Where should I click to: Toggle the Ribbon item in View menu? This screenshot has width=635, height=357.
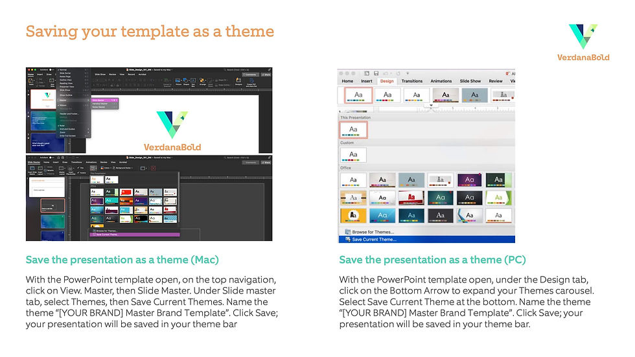pos(73,105)
